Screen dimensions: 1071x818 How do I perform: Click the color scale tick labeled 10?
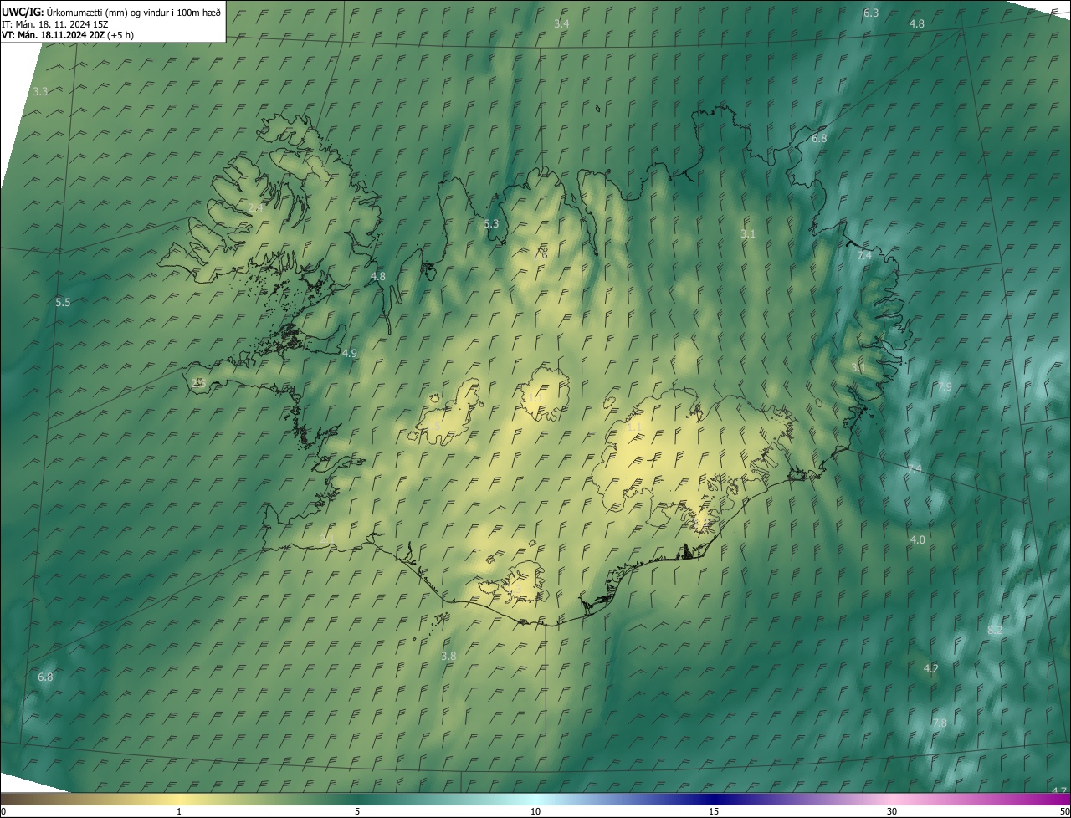point(535,812)
